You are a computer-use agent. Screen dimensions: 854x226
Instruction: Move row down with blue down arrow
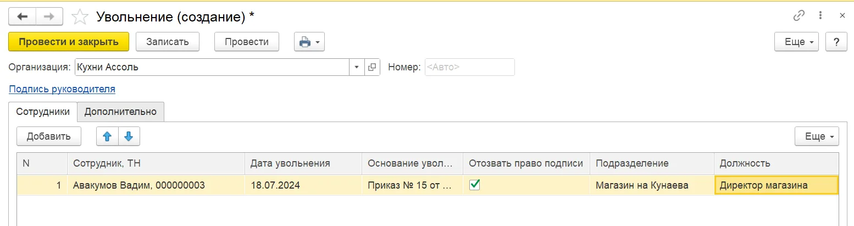[129, 136]
